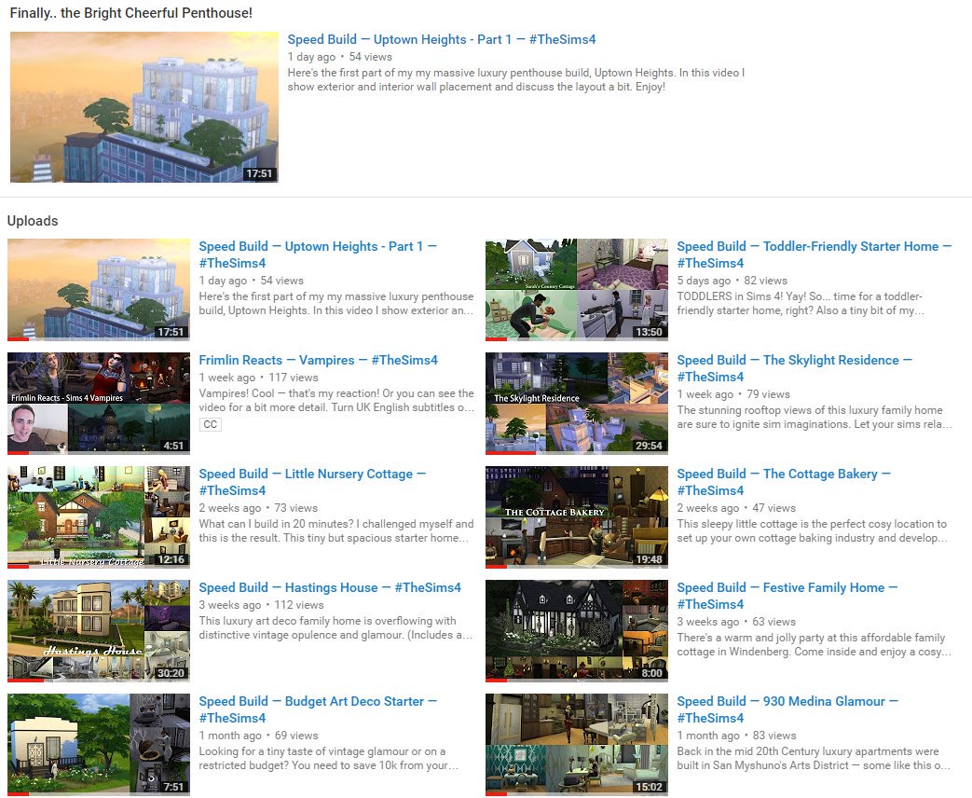This screenshot has height=798, width=972.
Task: Open Hastings House video title
Action: click(330, 587)
